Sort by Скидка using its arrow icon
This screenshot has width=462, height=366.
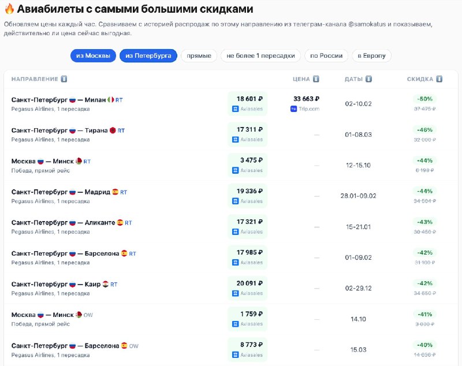(439, 79)
